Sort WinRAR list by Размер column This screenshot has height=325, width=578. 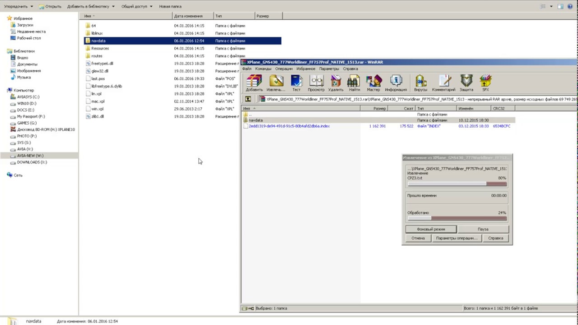coord(374,108)
